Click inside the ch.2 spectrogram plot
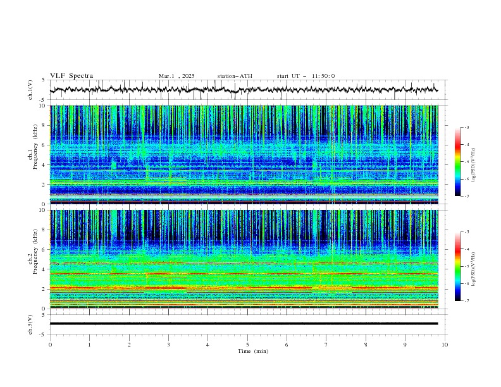501x387 pixels. tap(244, 259)
